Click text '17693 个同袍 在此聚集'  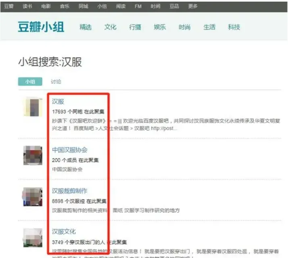point(78,112)
